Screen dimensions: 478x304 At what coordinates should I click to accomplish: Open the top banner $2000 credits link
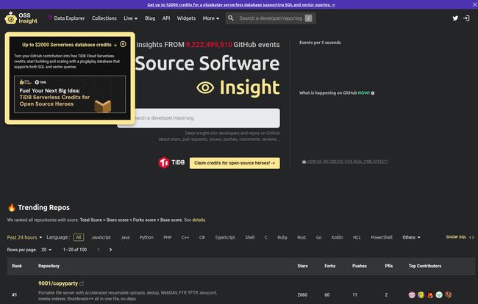[x=240, y=4]
